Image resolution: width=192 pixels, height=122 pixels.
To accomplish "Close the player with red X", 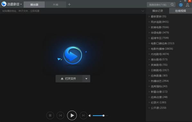I will [190, 1].
